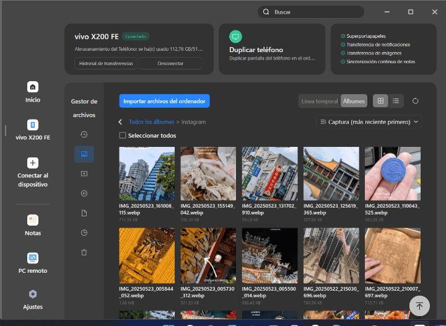This screenshot has width=446, height=326.
Task: Open the audio category icon
Action: 84,193
